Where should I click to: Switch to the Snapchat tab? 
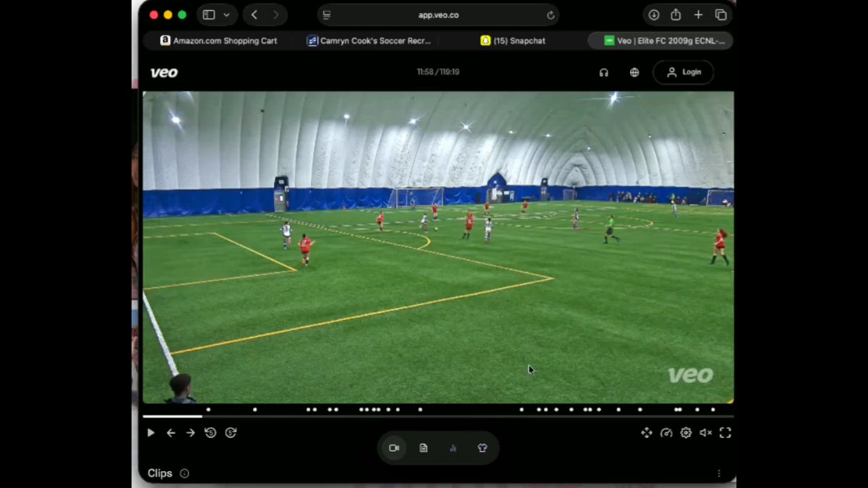tap(513, 41)
